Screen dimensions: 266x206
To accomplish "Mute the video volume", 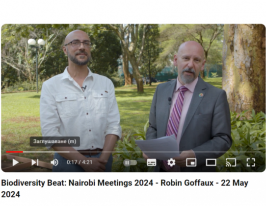I will point(54,162).
